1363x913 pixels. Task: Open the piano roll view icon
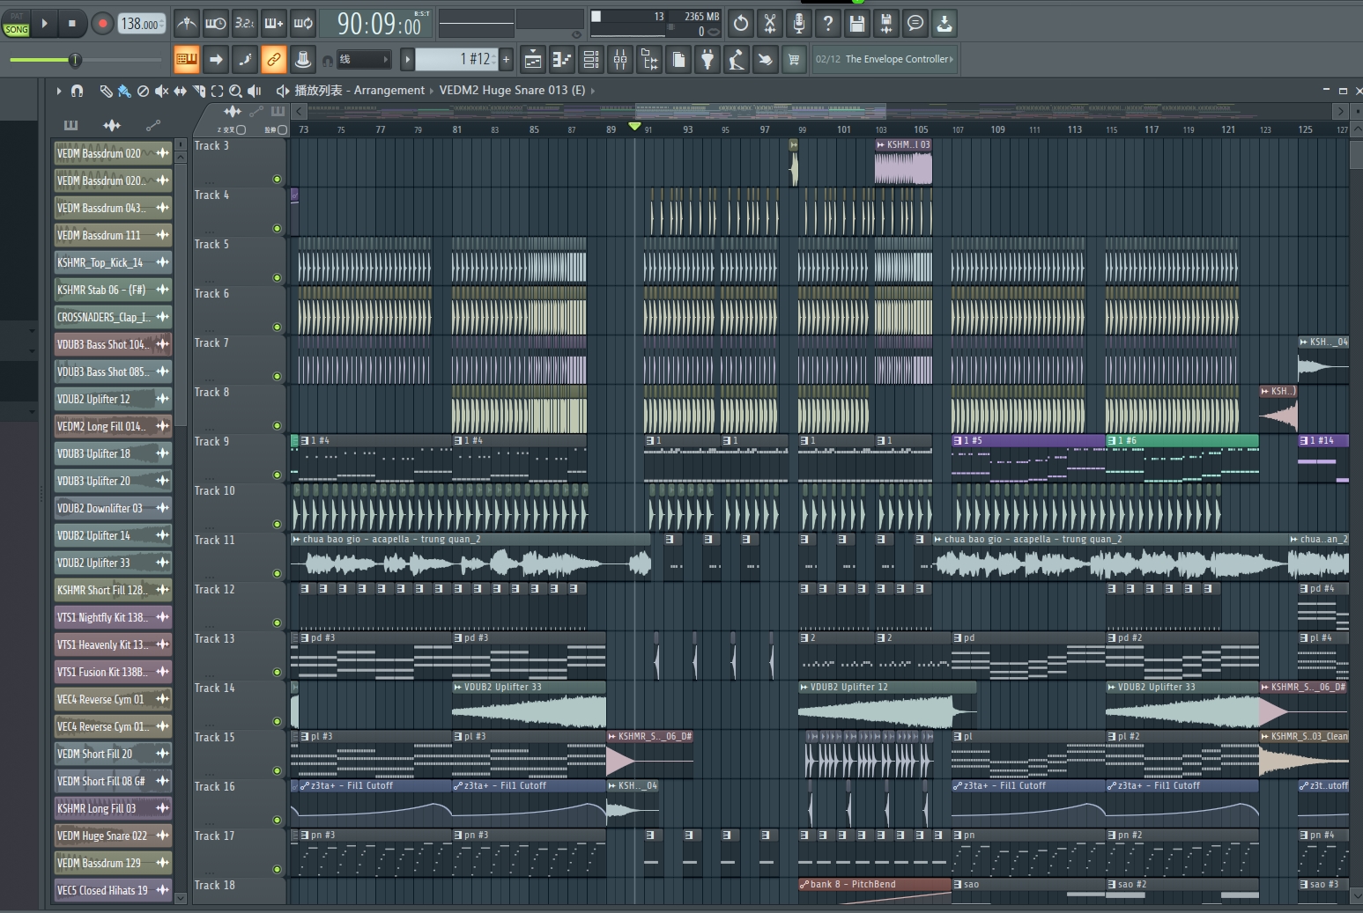(x=562, y=60)
